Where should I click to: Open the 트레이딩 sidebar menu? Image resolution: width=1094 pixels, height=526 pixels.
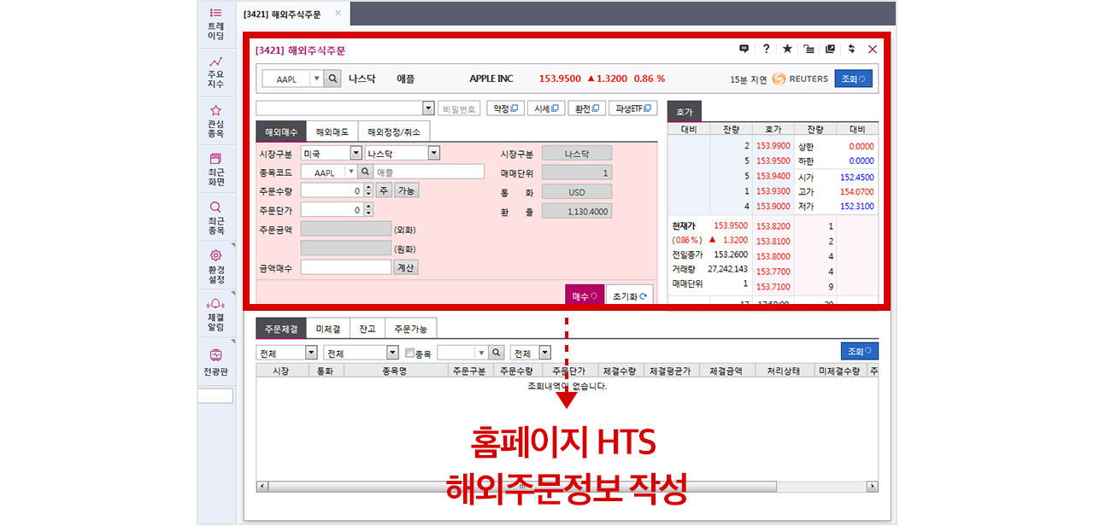point(215,25)
